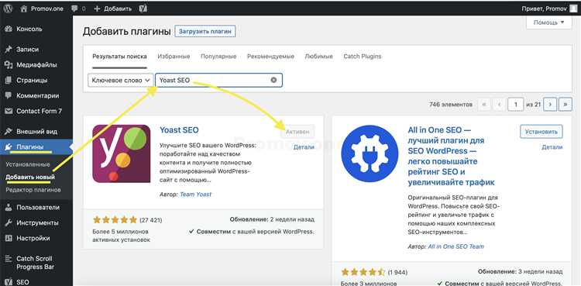
Task: Switch to Рекомендуемые tab
Action: 270,57
